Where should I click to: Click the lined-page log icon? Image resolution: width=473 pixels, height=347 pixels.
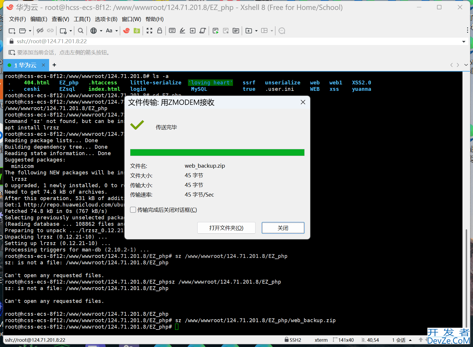coord(236,31)
